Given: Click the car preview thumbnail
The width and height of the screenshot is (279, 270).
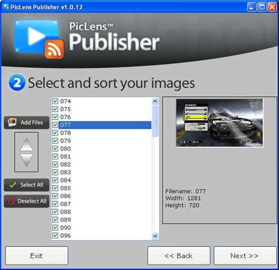Looking at the screenshot, I should coord(219,123).
